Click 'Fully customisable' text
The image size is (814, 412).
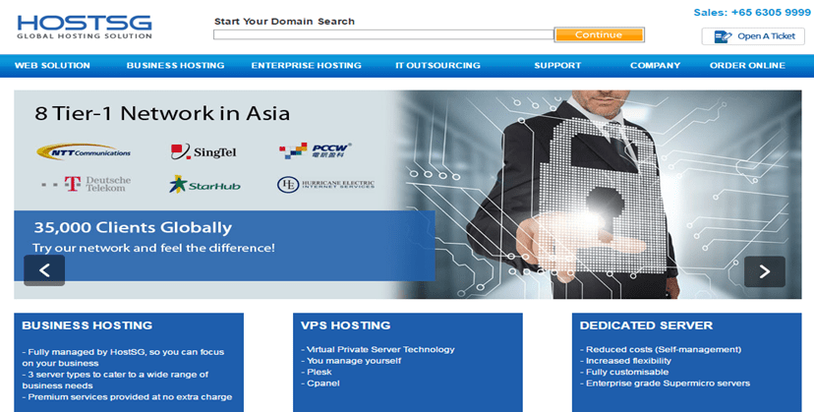tap(624, 372)
